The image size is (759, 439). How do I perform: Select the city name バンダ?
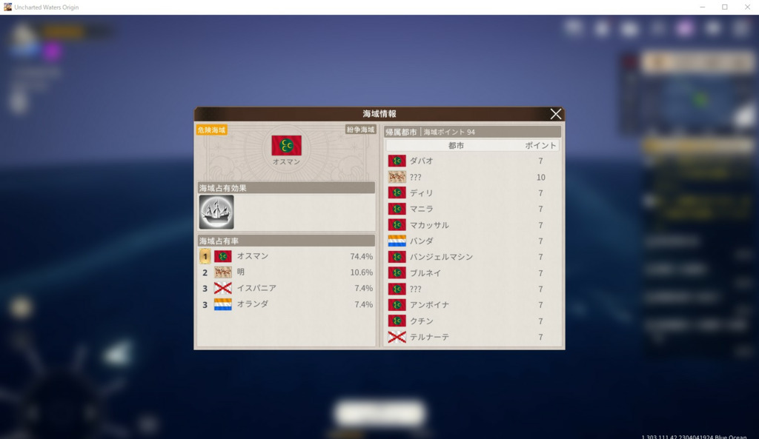(422, 241)
